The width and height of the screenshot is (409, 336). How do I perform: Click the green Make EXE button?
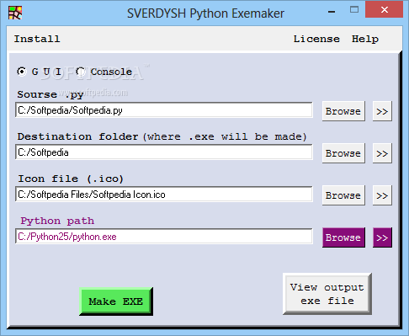116,301
